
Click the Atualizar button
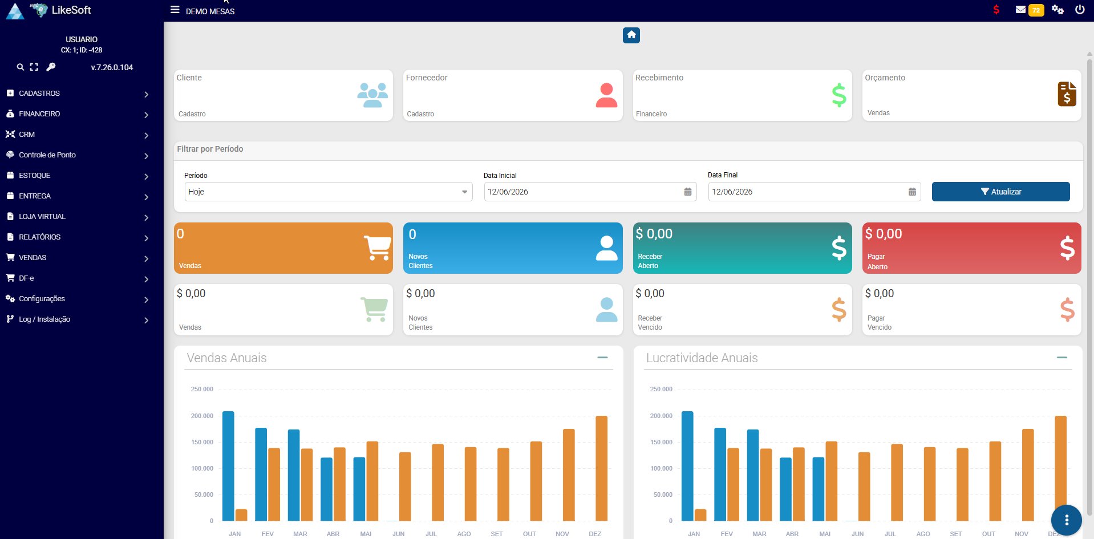pyautogui.click(x=1000, y=192)
